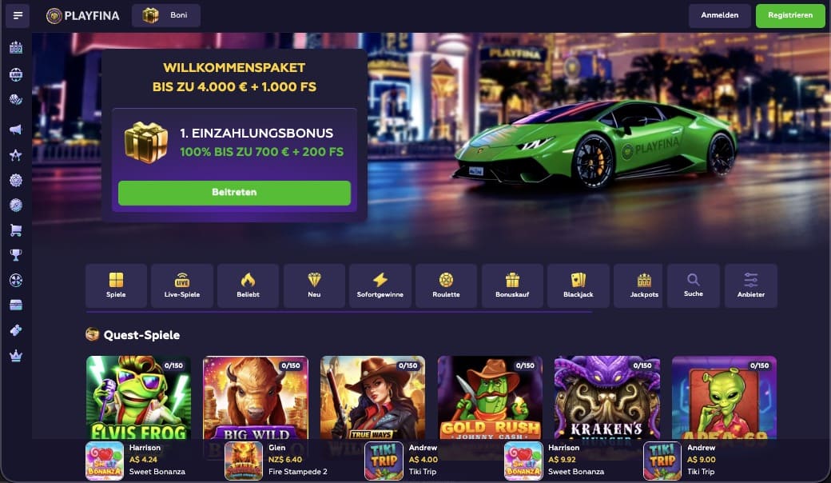Image resolution: width=831 pixels, height=483 pixels.
Task: Click the crown VIP icon in sidebar
Action: (x=16, y=356)
